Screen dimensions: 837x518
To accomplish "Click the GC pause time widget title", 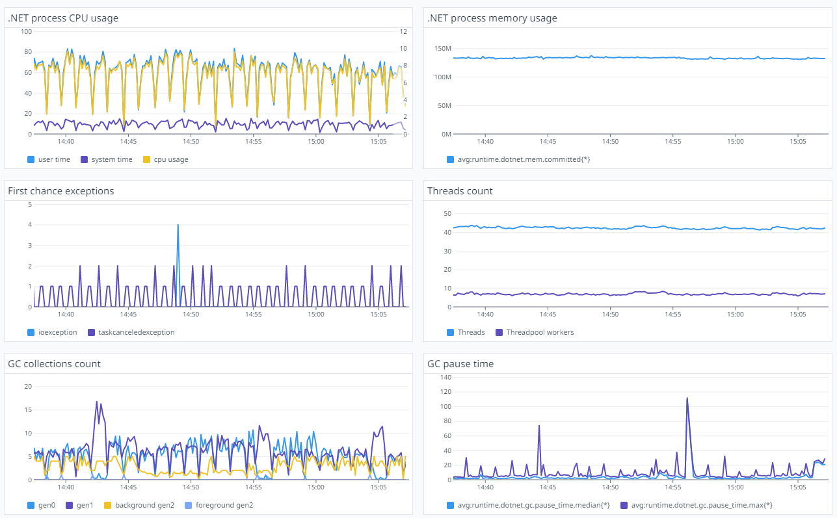I will coord(460,364).
